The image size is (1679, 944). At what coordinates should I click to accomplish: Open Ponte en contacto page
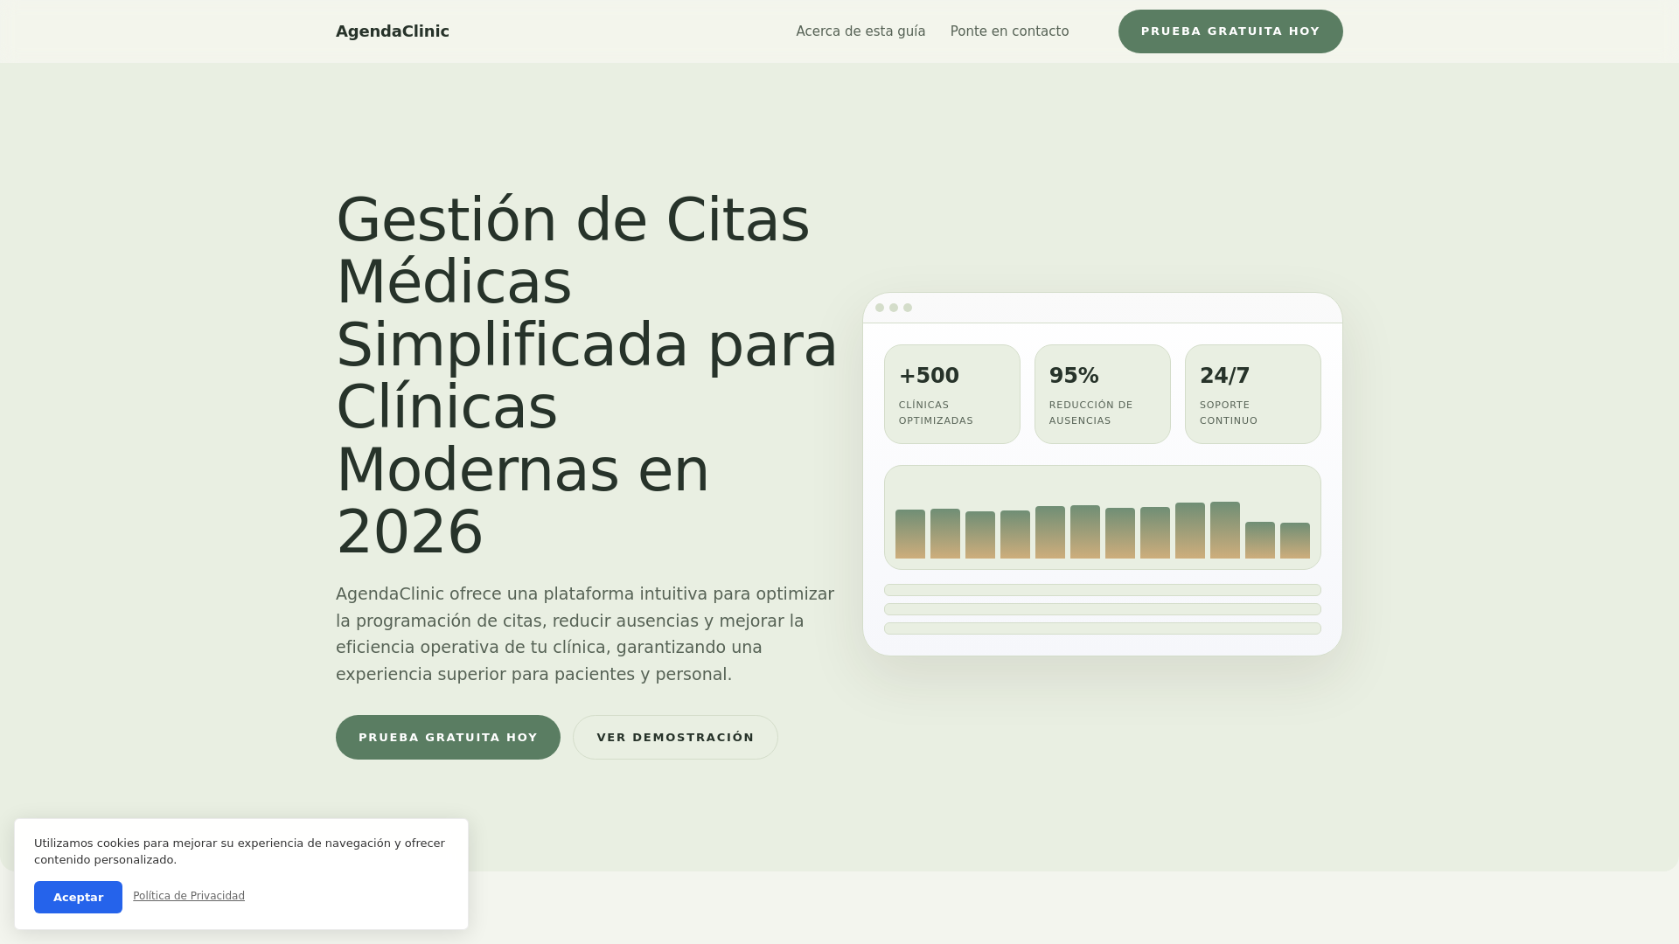point(1009,31)
